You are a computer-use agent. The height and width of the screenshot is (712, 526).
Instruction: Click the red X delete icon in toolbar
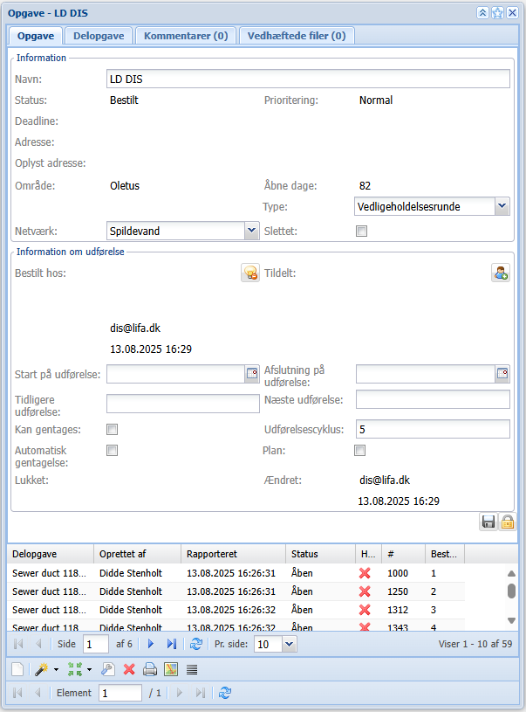(x=129, y=669)
